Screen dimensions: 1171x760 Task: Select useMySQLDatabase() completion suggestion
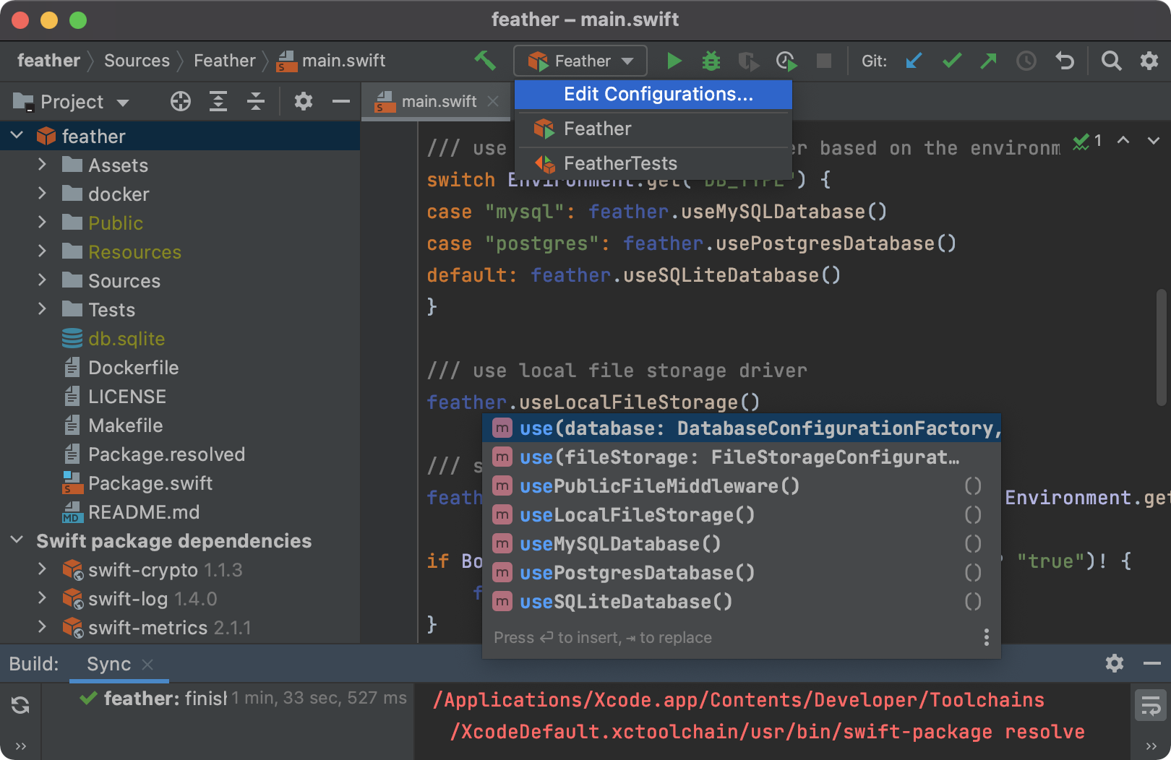[x=619, y=544]
